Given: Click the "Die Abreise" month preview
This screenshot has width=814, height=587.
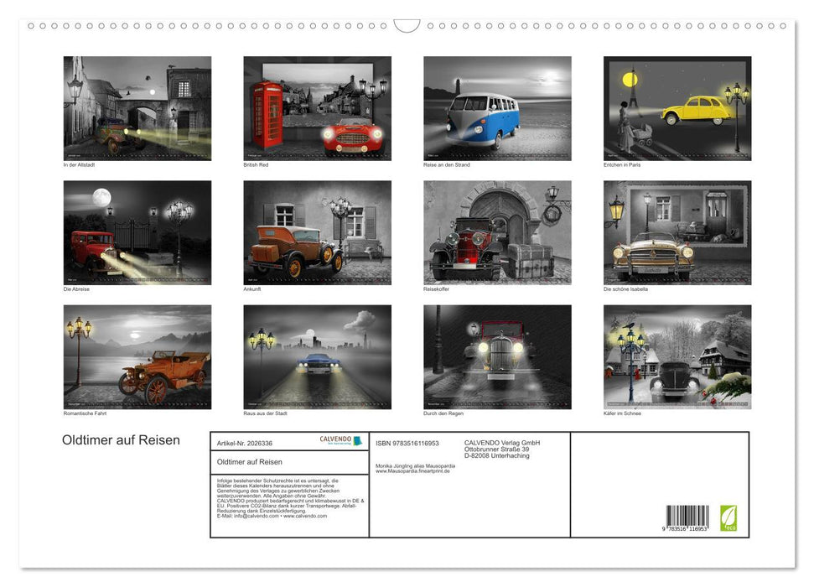Looking at the screenshot, I should [137, 231].
